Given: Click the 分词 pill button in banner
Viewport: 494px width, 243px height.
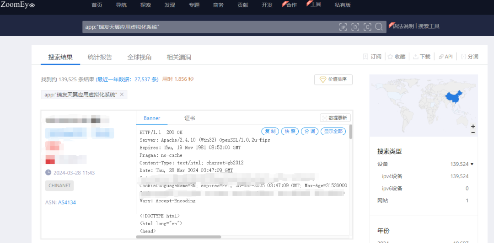Looking at the screenshot, I should pos(310,131).
